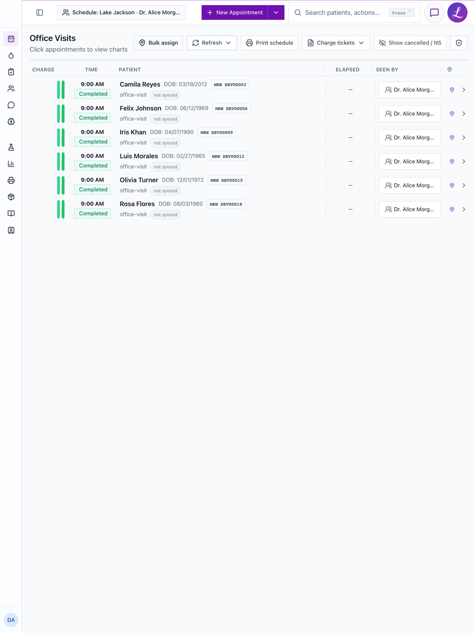This screenshot has height=633, width=475.
Task: Click location pin for Rosa Flores row
Action: point(452,209)
